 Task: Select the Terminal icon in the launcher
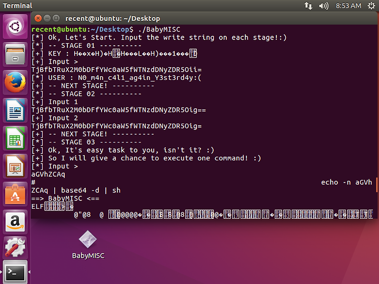[15, 272]
